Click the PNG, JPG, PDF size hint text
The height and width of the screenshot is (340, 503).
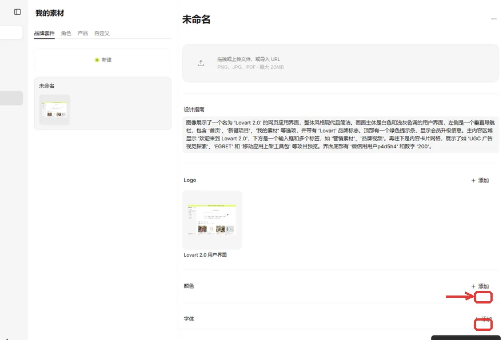[250, 67]
